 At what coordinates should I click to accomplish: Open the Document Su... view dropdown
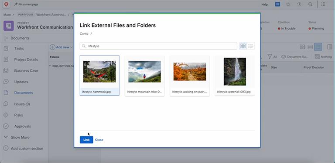tap(294, 57)
